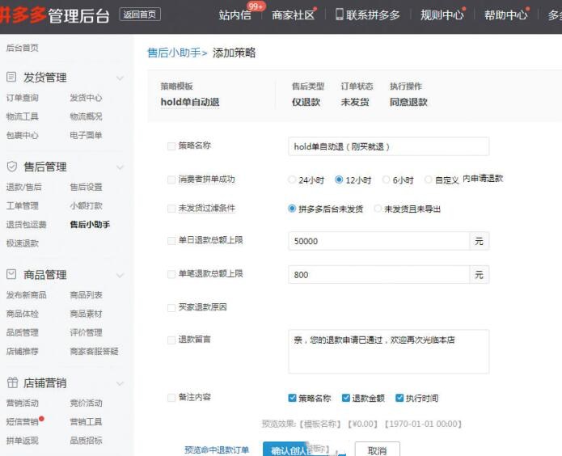562x456 pixels.
Task: Click the 单笔退款总额上限 amount field
Action: [x=379, y=275]
